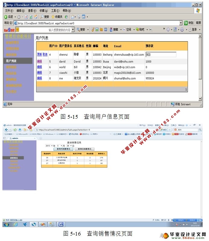
Task: Open the 工具(T) menu in IE
Action: (x=55, y=11)
